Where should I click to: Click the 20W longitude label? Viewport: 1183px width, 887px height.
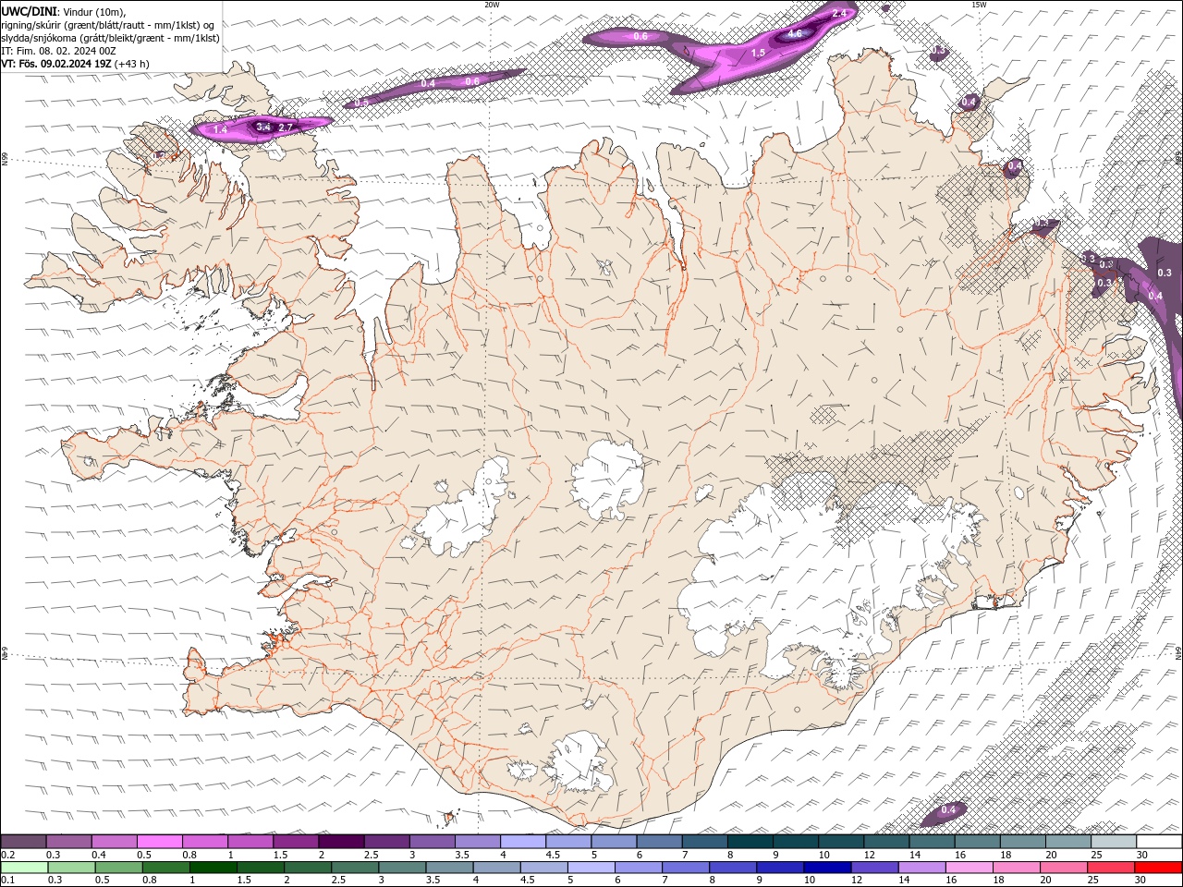point(492,5)
